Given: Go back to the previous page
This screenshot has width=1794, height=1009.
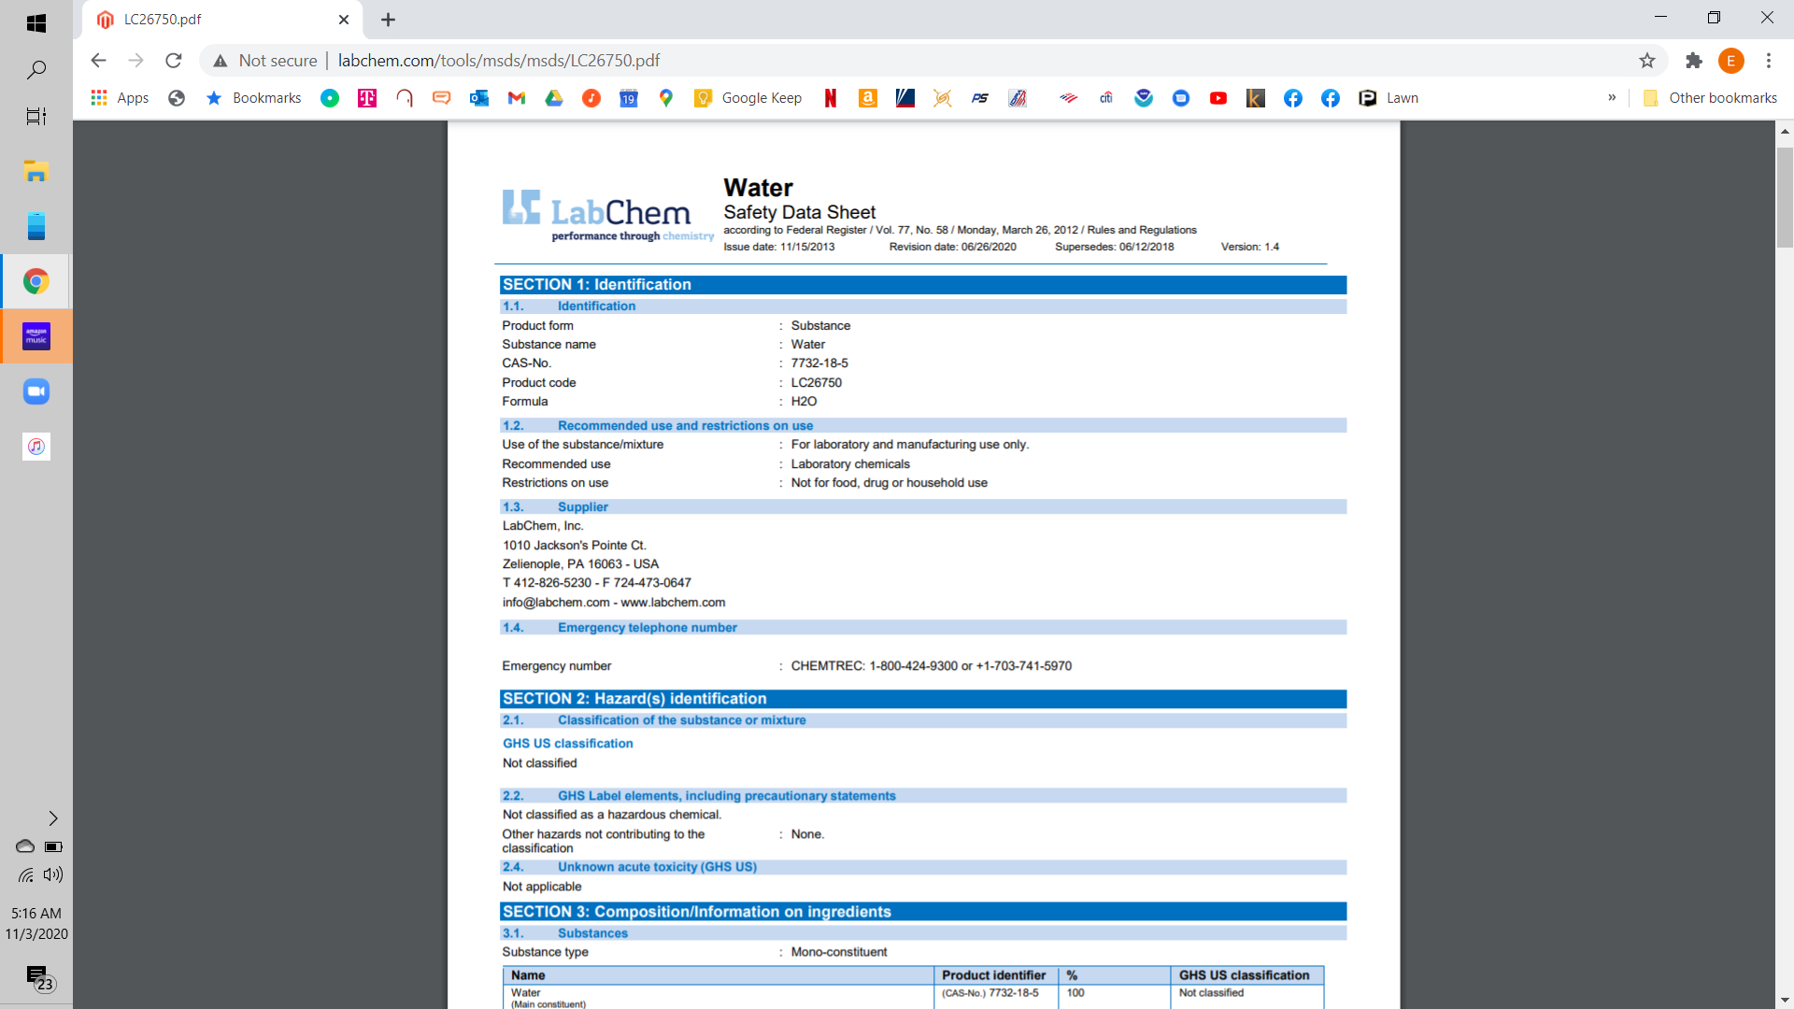Looking at the screenshot, I should coord(98,61).
